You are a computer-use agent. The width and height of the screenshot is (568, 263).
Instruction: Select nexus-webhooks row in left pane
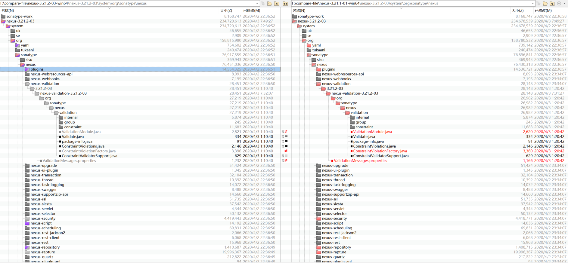tap(140, 79)
